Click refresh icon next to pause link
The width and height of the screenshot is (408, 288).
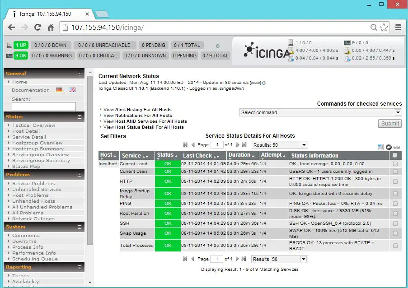pyautogui.click(x=263, y=83)
